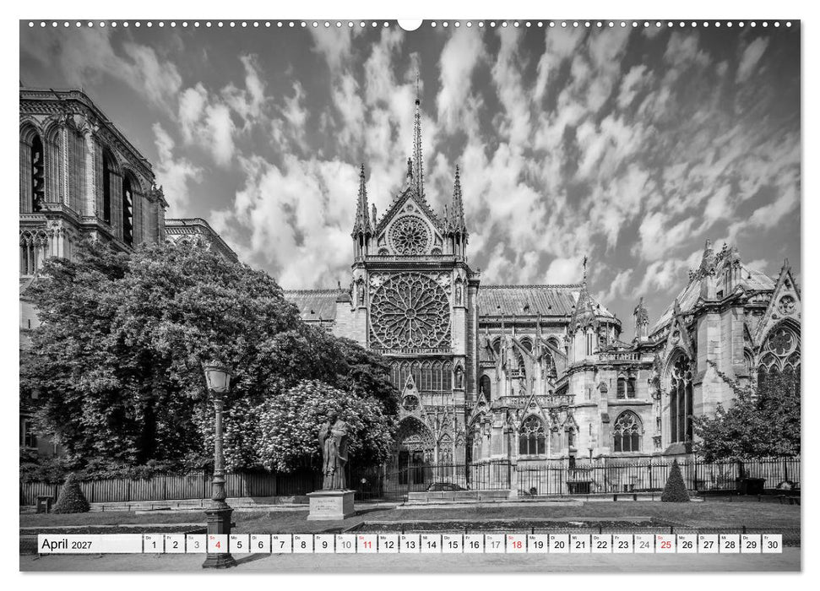Click the grey Saturday date 3
The width and height of the screenshot is (820, 591).
(196, 544)
